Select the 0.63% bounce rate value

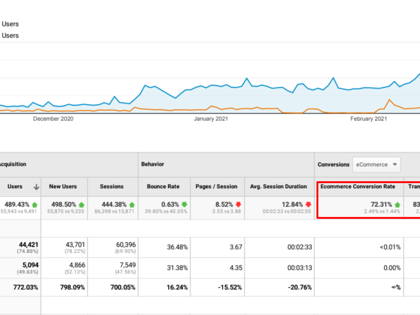tap(170, 205)
